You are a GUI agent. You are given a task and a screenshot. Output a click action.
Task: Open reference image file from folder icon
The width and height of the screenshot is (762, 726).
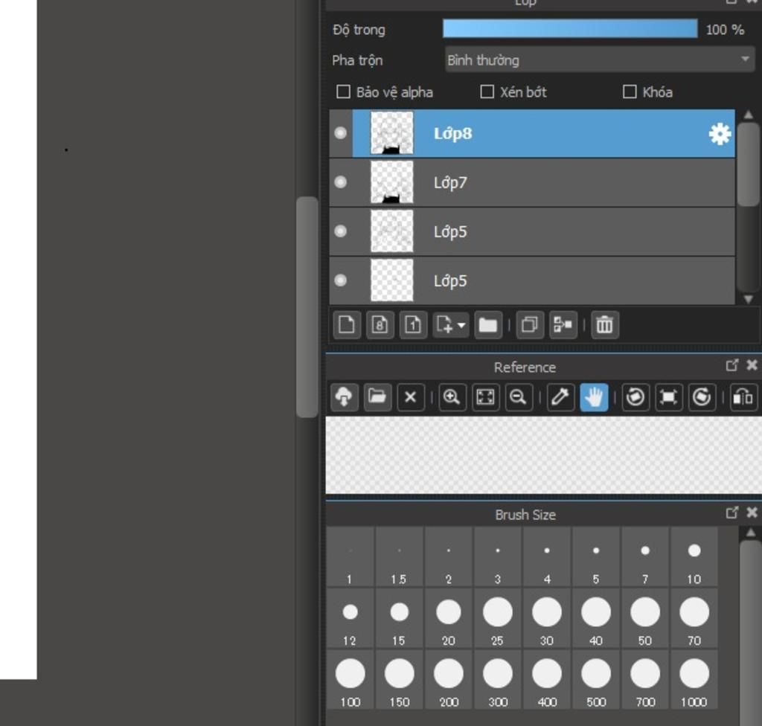tap(377, 397)
